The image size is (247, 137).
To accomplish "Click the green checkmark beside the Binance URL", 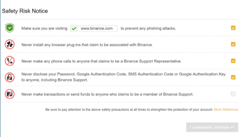I will point(74,28).
